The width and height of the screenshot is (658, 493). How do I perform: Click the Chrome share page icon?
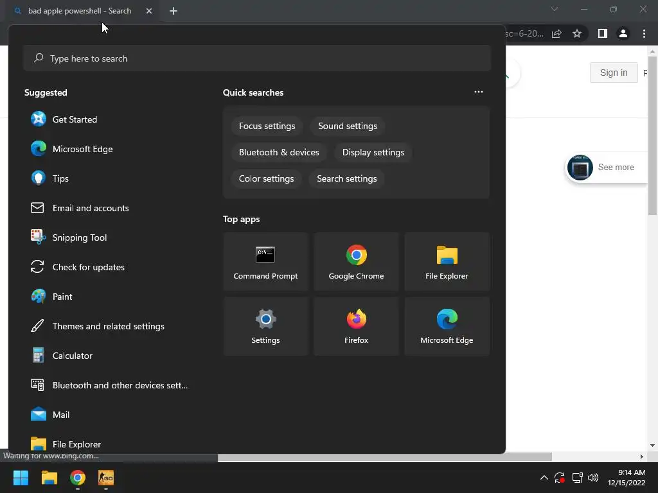click(x=556, y=33)
